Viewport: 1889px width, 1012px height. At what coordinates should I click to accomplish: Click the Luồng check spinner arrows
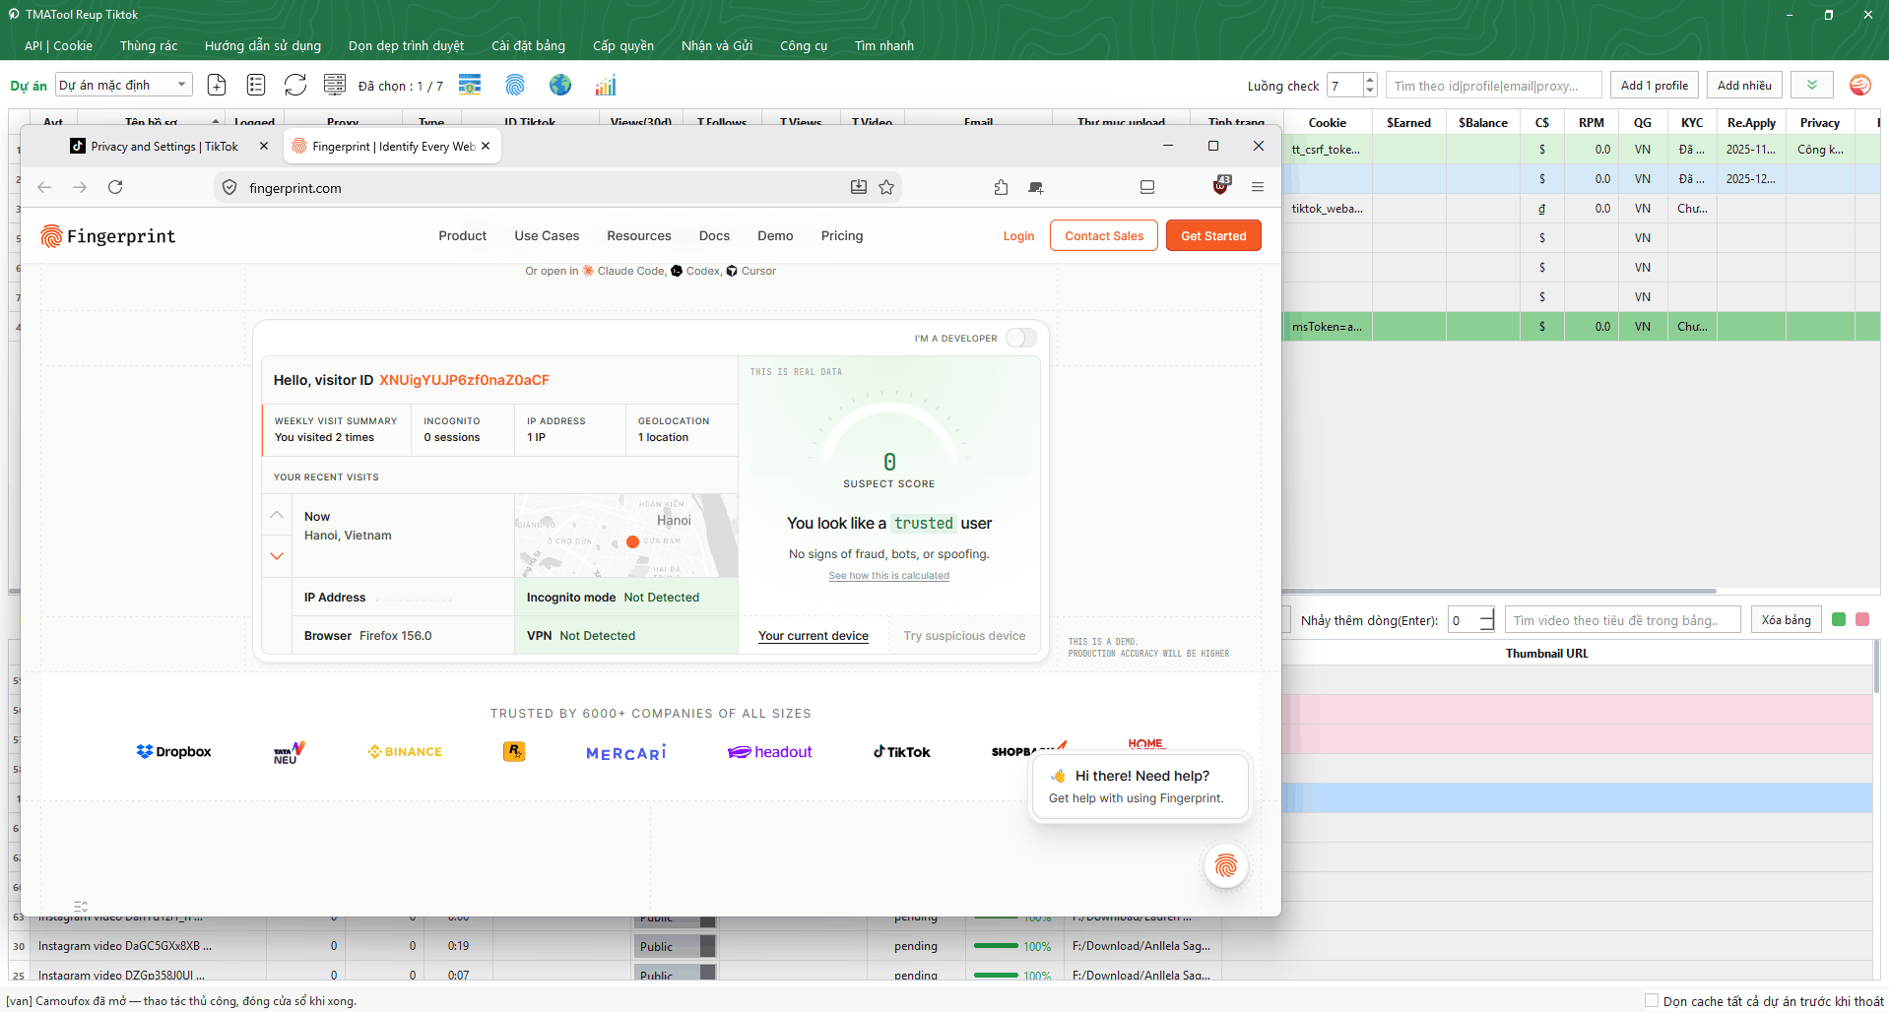[1369, 86]
